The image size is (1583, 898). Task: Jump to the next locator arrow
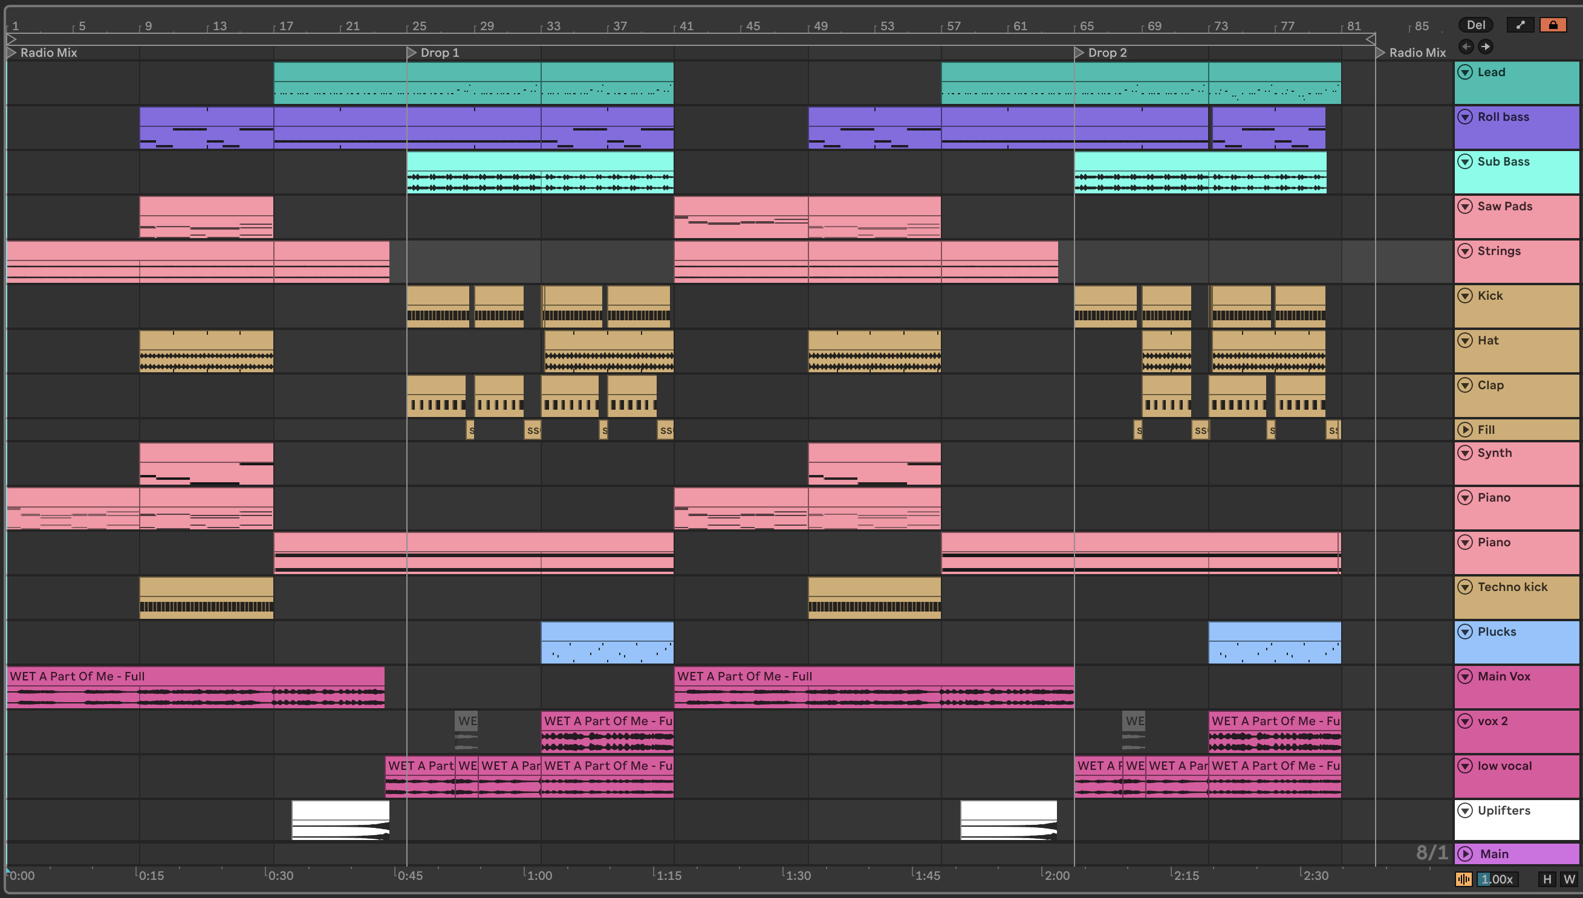click(1486, 47)
